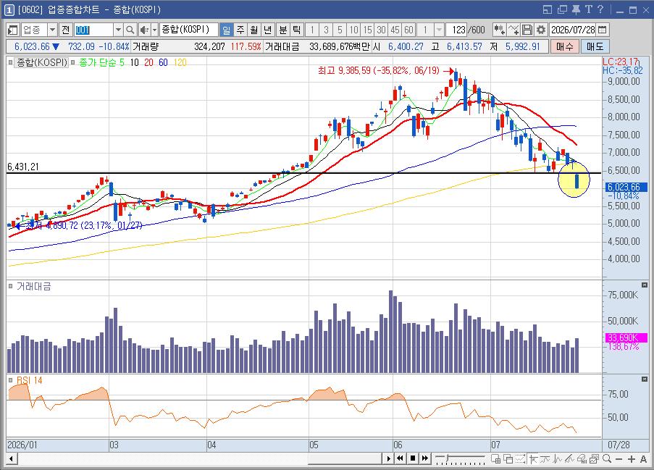This screenshot has width=654, height=470.
Task: Click the magnifier search icon beside code 001
Action: 130,30
